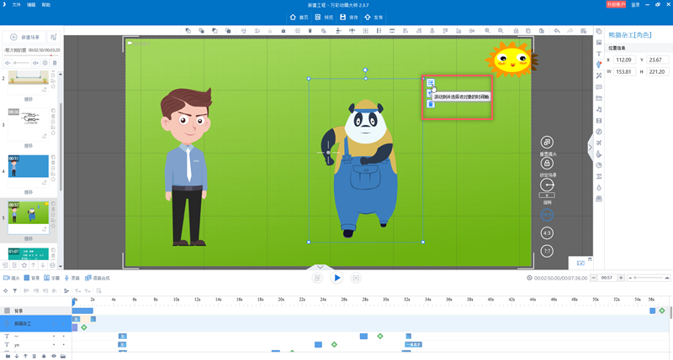The image size is (673, 360).
Task: Click the zoom out magnifier icon
Action: click(x=501, y=31)
